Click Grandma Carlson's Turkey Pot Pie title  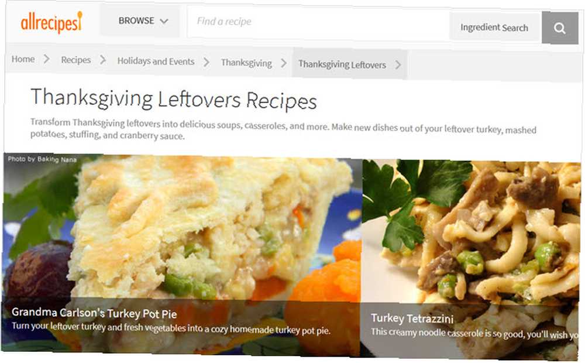(94, 313)
